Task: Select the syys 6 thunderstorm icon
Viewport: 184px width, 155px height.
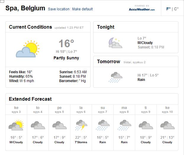Action: click(81, 125)
